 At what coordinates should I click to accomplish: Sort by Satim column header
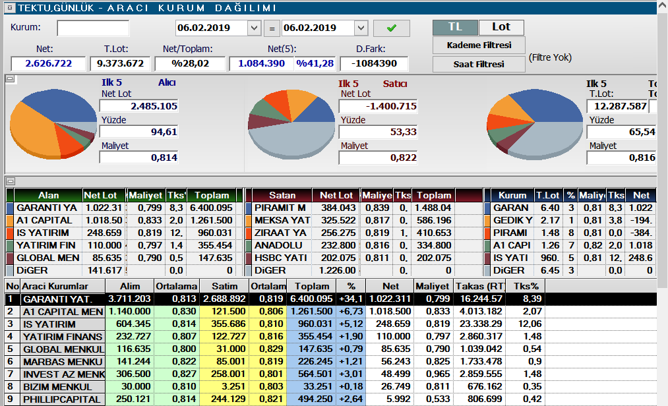coord(224,286)
